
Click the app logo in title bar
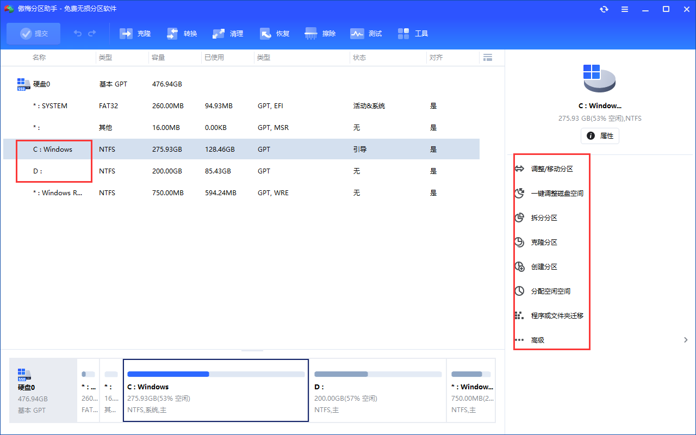9,9
